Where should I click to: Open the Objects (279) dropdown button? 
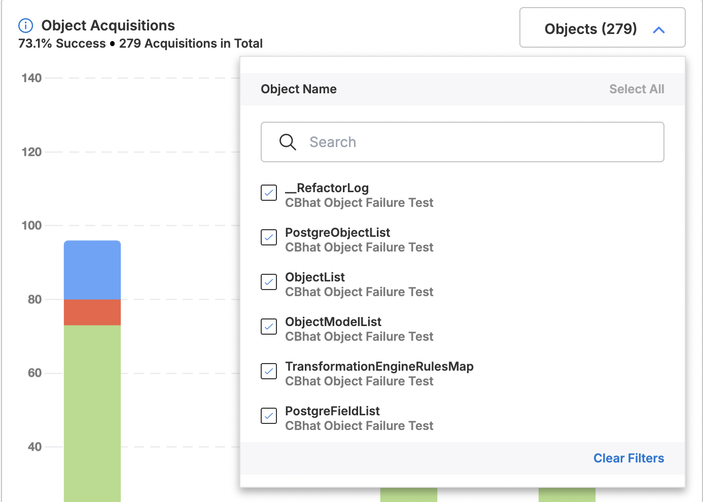click(590, 29)
